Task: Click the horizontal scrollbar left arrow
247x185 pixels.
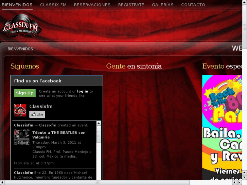Action: [2, 183]
